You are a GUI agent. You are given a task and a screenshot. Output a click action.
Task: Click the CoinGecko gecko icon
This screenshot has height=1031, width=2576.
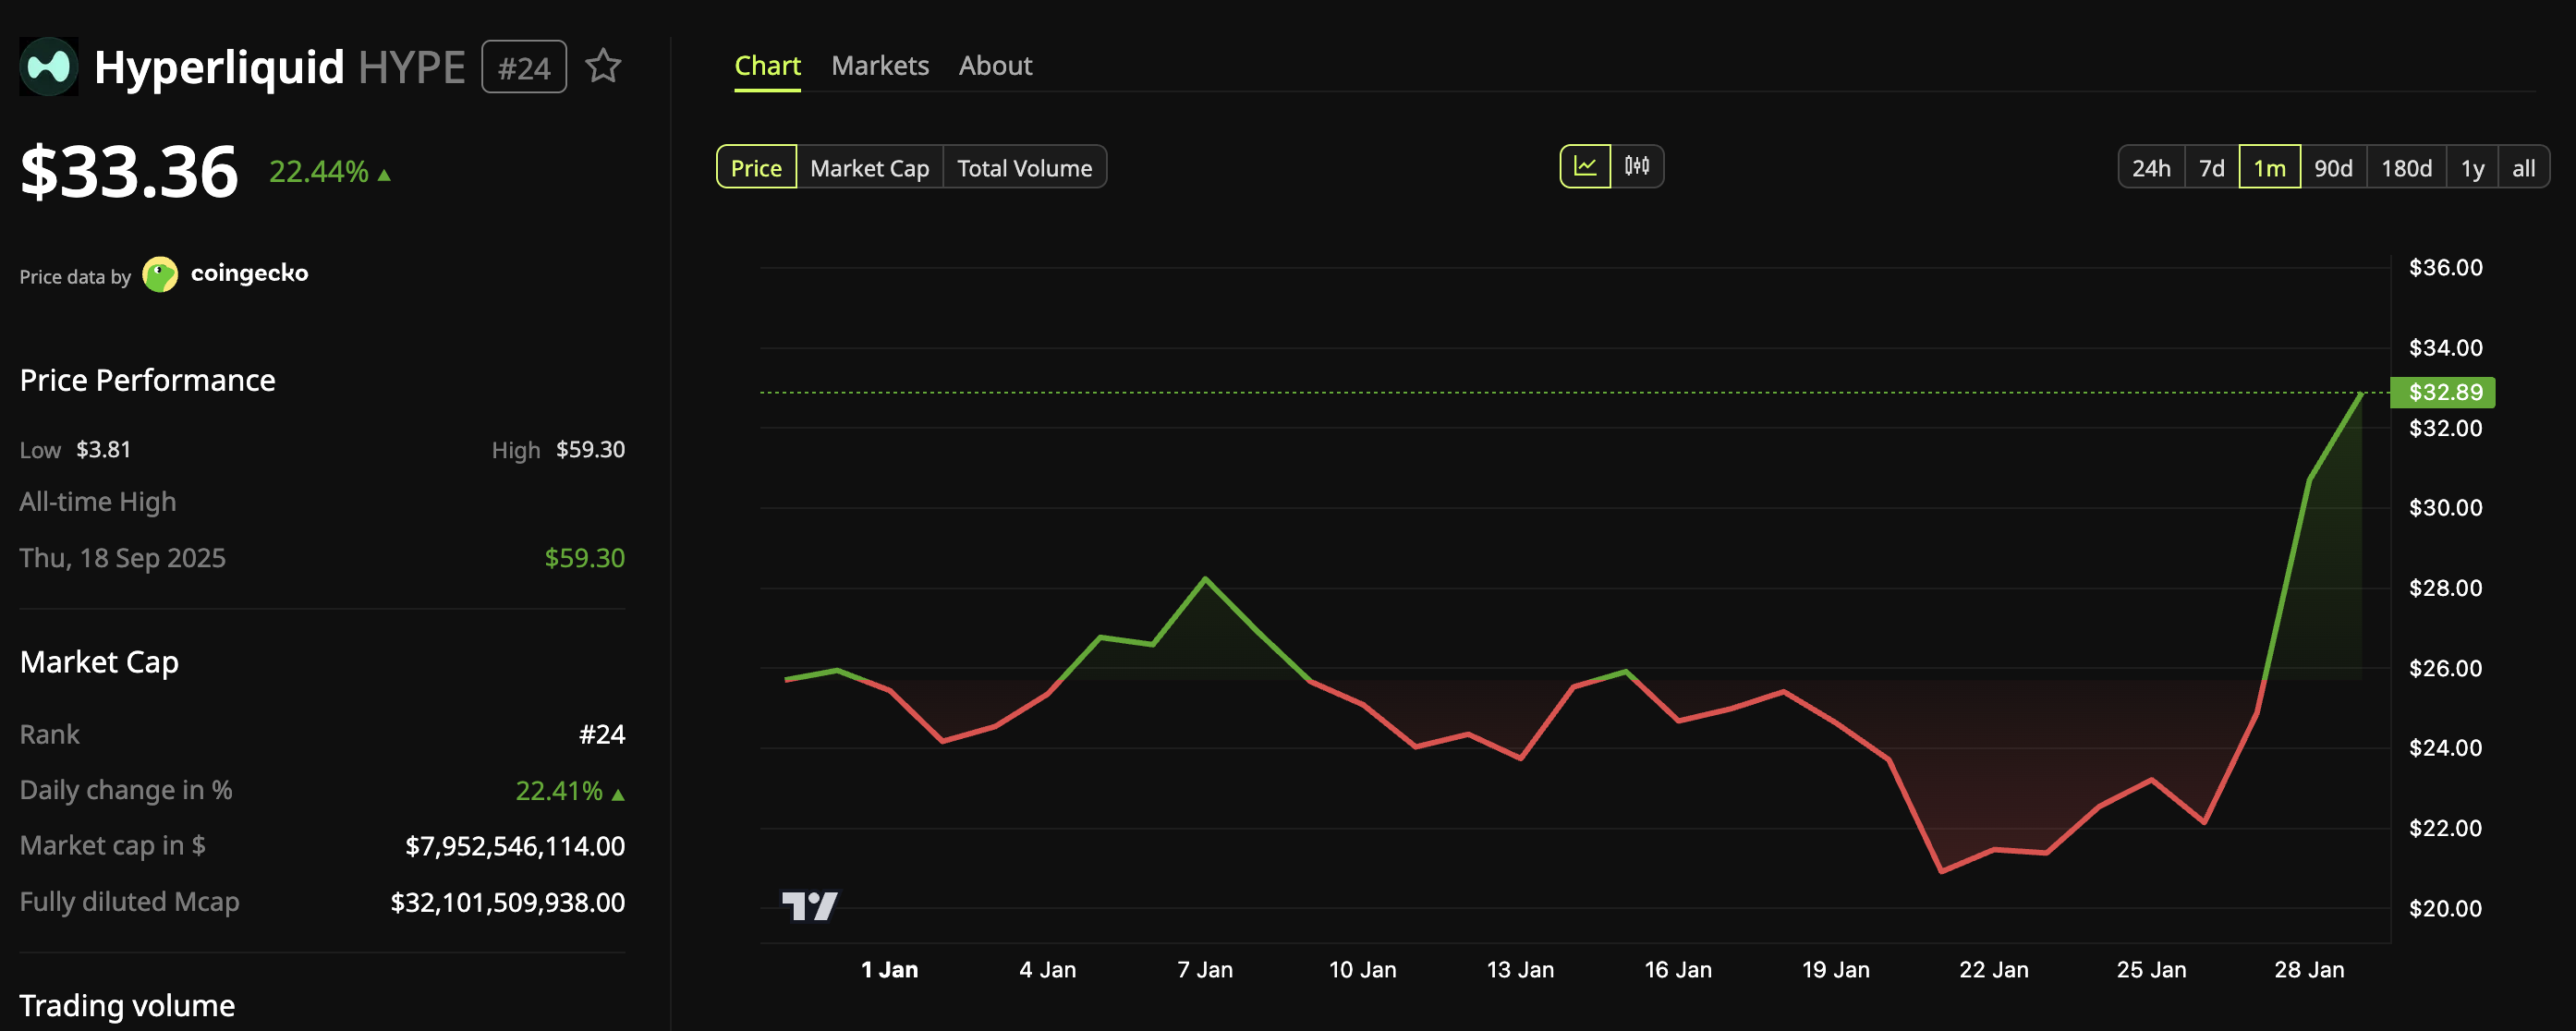(159, 274)
